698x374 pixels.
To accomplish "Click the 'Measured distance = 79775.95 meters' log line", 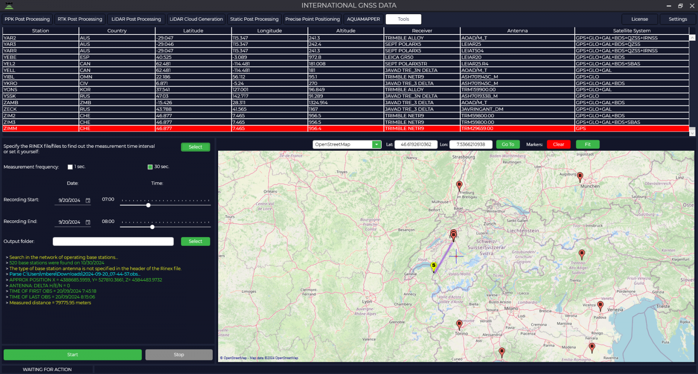I will pyautogui.click(x=50, y=303).
